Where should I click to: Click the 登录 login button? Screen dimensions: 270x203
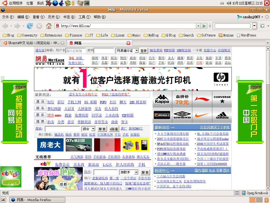pos(143,51)
